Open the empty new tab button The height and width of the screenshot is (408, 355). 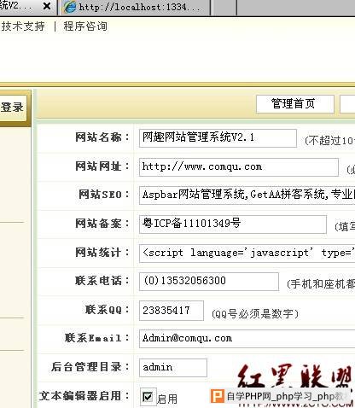click(224, 7)
